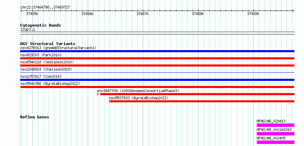Click the 22q13.1 band label
The height and width of the screenshot is (146, 304).
click(x=28, y=30)
